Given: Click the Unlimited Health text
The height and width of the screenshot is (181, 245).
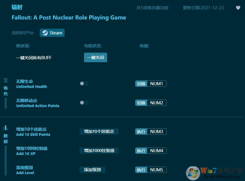Looking at the screenshot, I should [32, 86].
